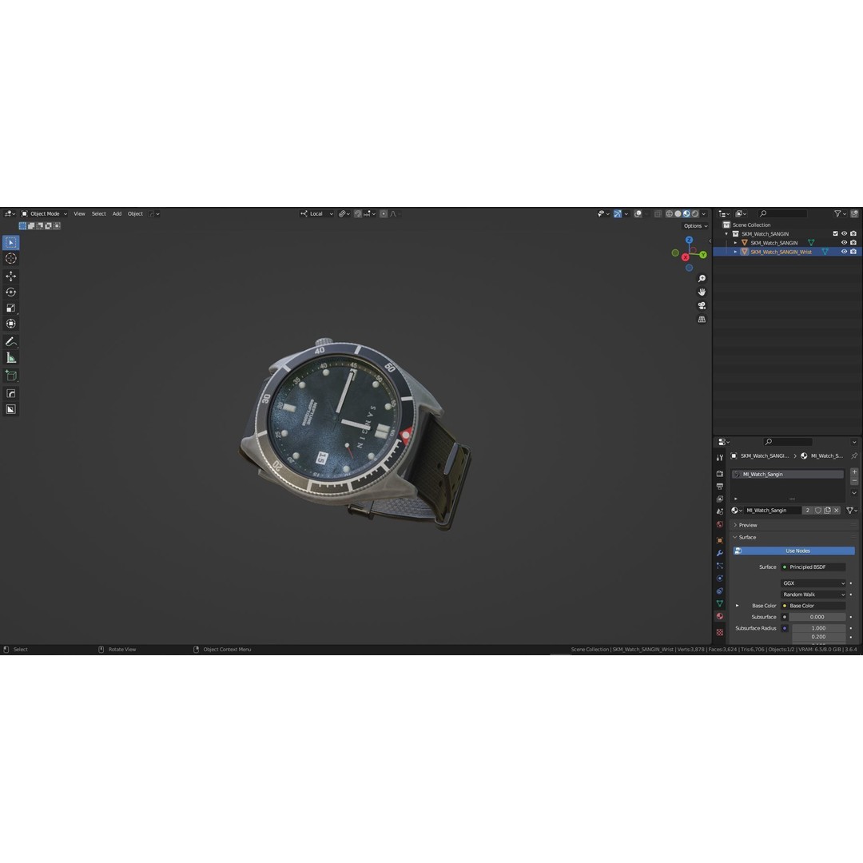Open the Tool properties tab
The image size is (863, 863).
(x=720, y=458)
